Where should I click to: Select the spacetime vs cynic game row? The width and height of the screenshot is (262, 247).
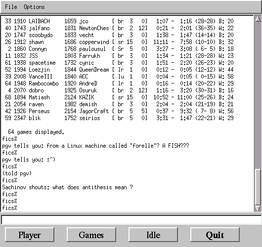tap(119, 63)
